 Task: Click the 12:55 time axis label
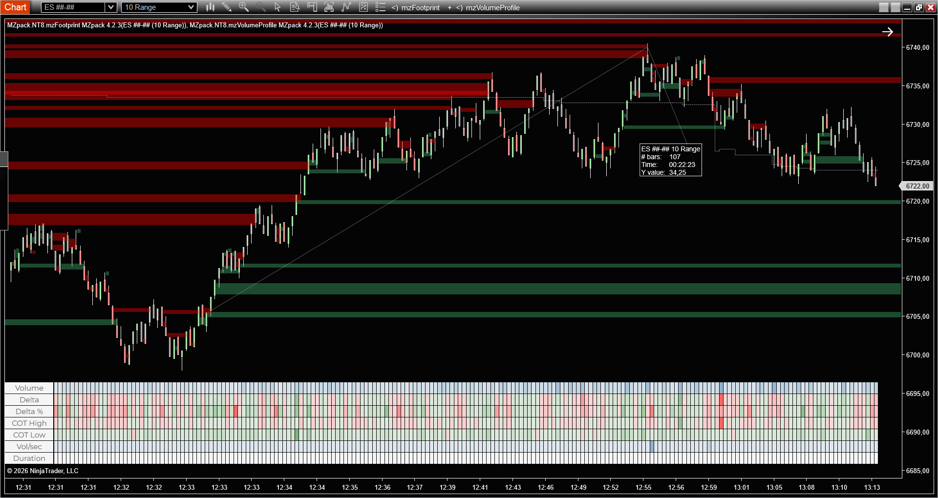point(643,487)
